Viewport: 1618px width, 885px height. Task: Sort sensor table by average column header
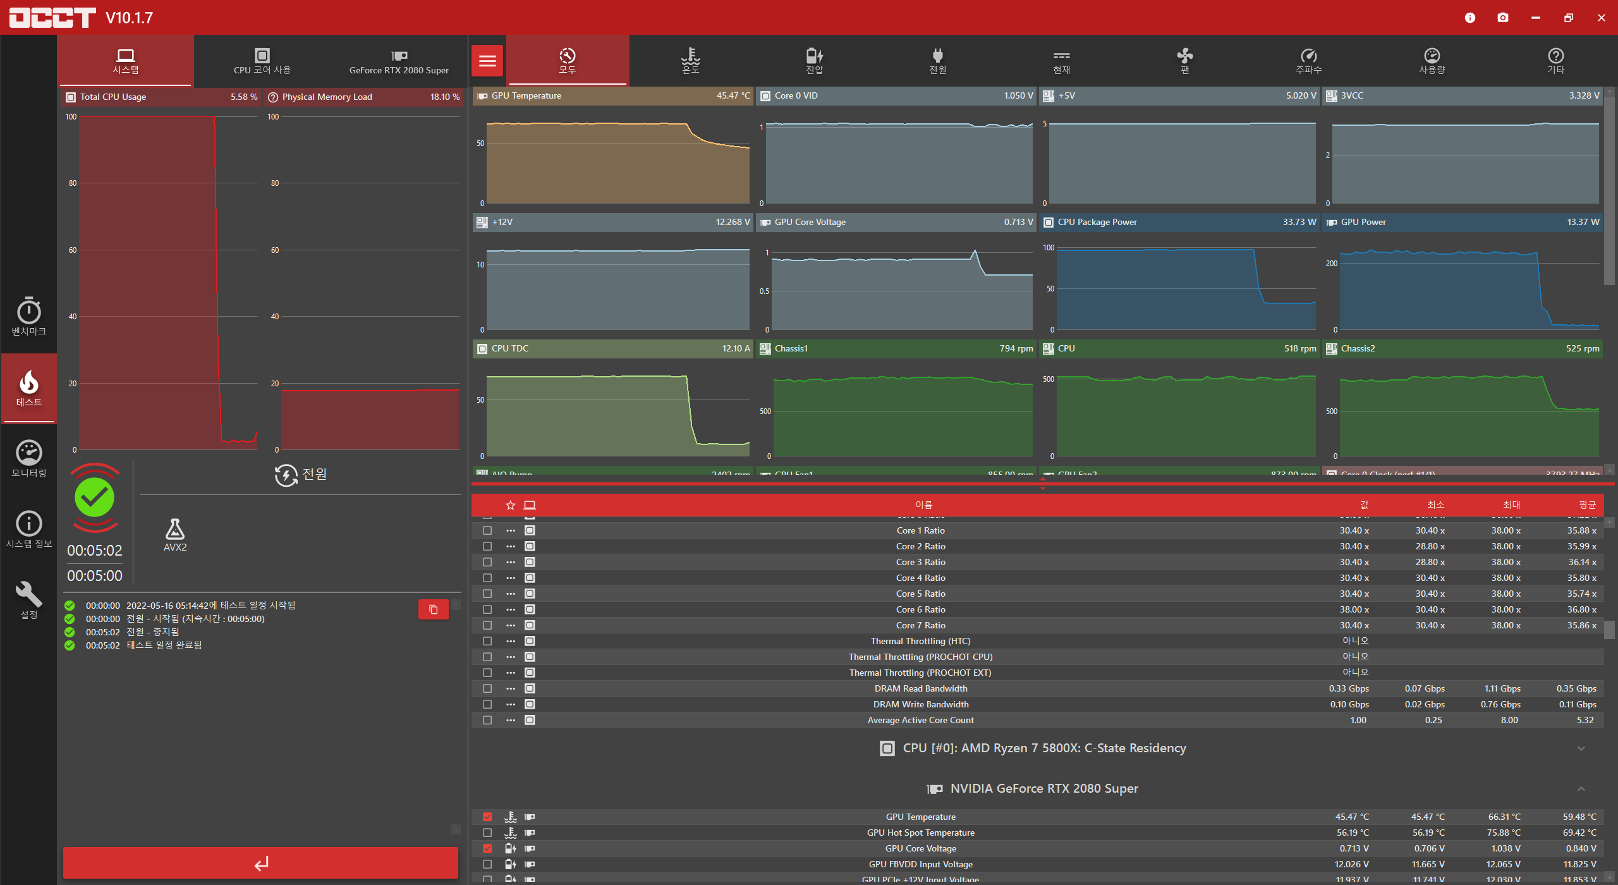(x=1587, y=505)
